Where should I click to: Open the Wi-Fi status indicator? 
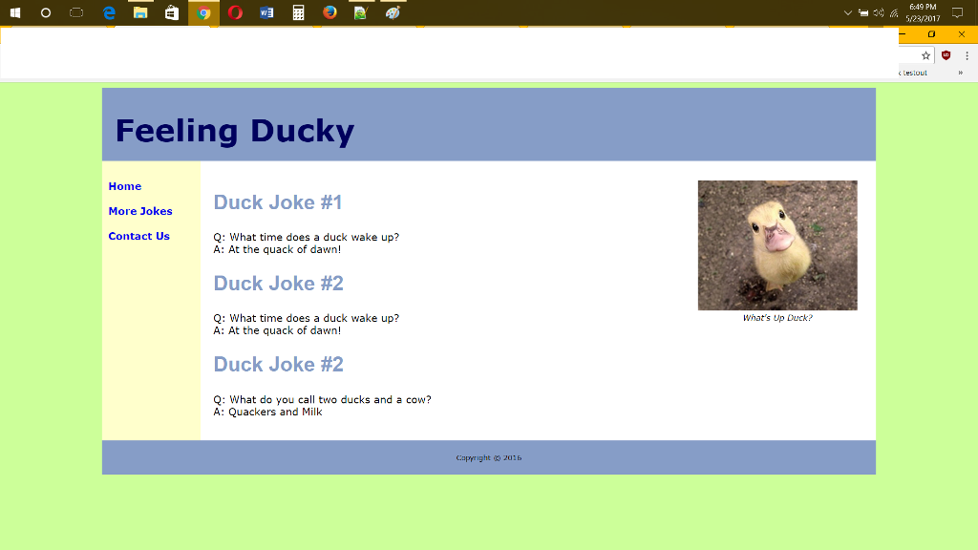pyautogui.click(x=892, y=13)
